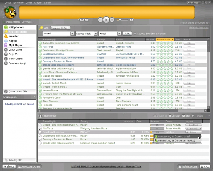Click the mozart search input field
This screenshot has height=171, width=213.
point(57,33)
